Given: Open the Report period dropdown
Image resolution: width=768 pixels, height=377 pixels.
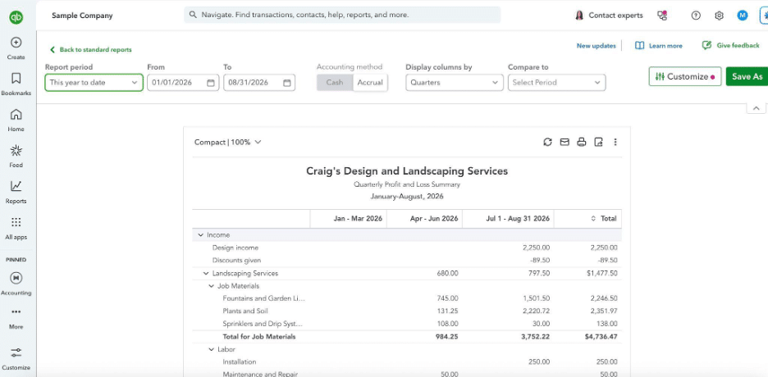Looking at the screenshot, I should pos(94,83).
